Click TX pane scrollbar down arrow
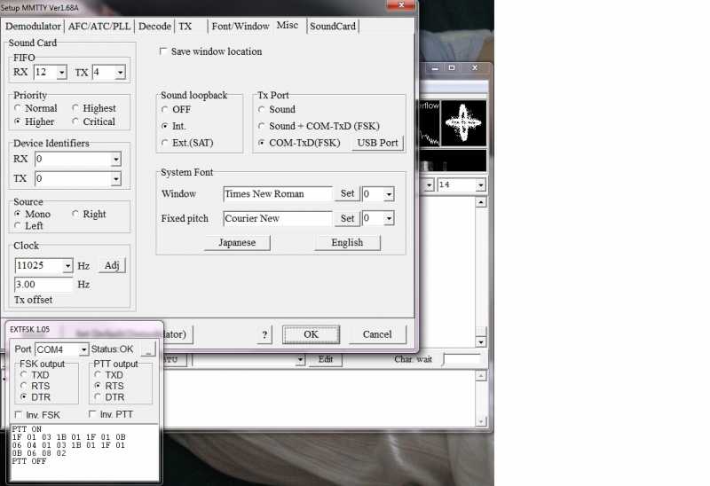Screen dimensions: 710x486 pos(481,421)
